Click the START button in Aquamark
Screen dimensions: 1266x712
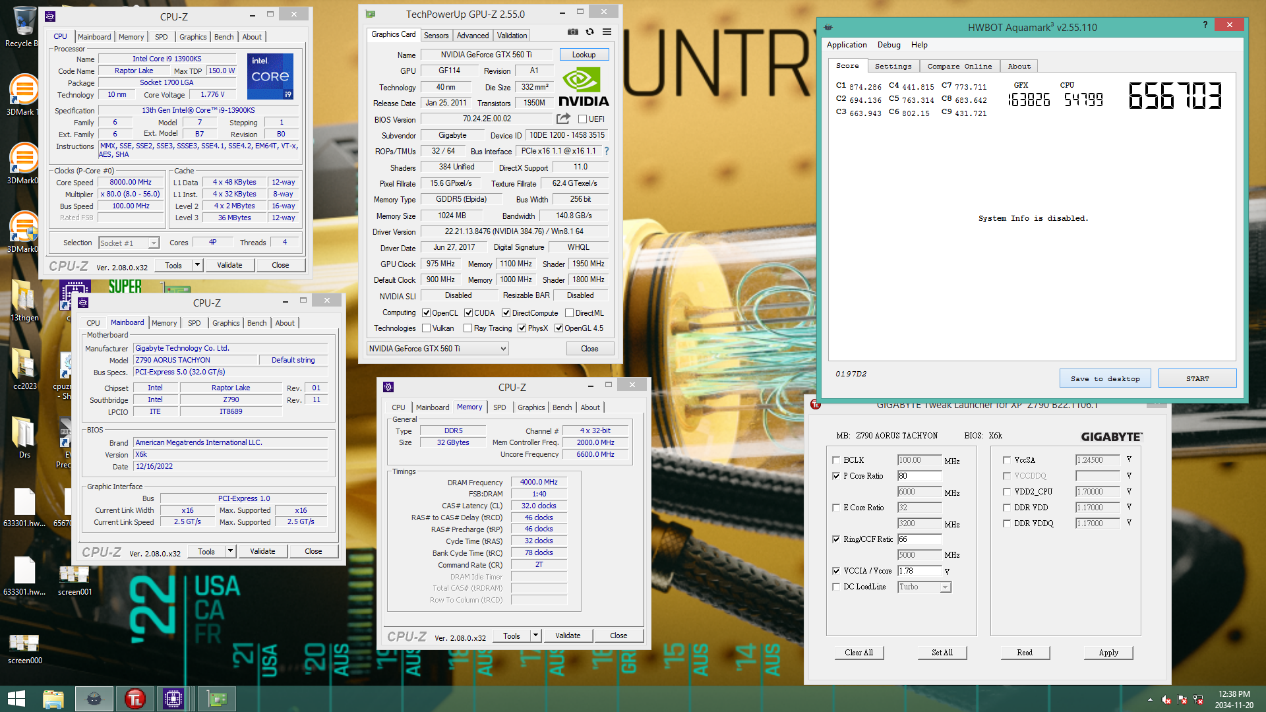coord(1197,378)
